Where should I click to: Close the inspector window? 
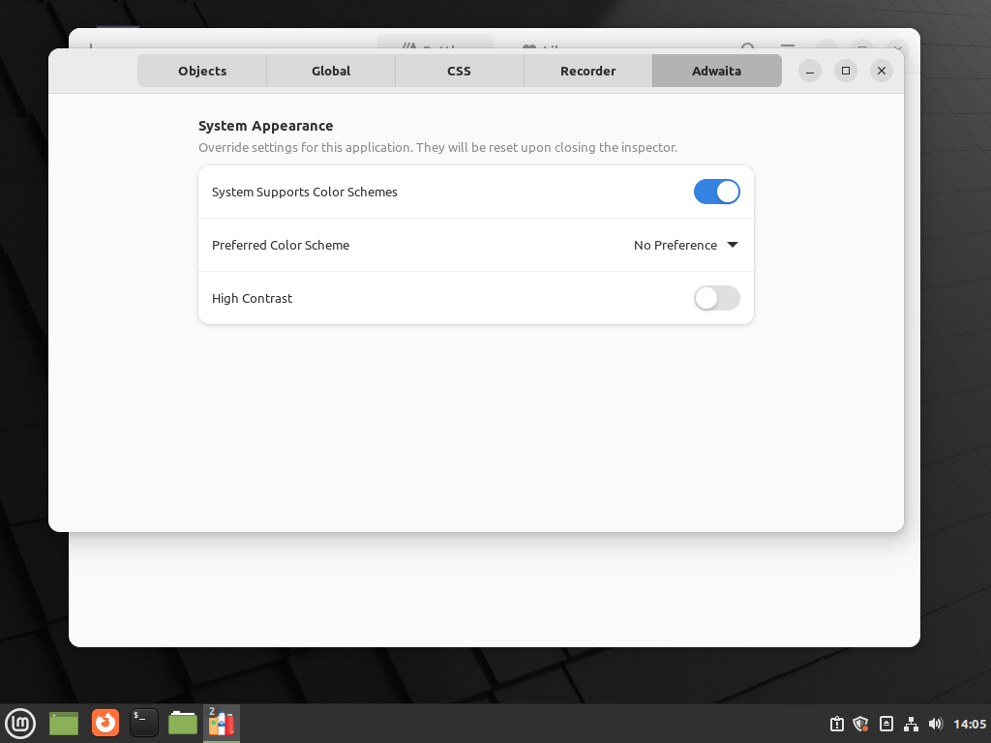click(882, 71)
